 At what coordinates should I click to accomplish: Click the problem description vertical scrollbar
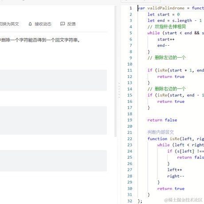click(115, 71)
